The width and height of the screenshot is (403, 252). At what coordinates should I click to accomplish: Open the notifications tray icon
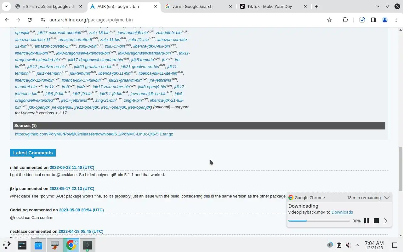pyautogui.click(x=330, y=245)
